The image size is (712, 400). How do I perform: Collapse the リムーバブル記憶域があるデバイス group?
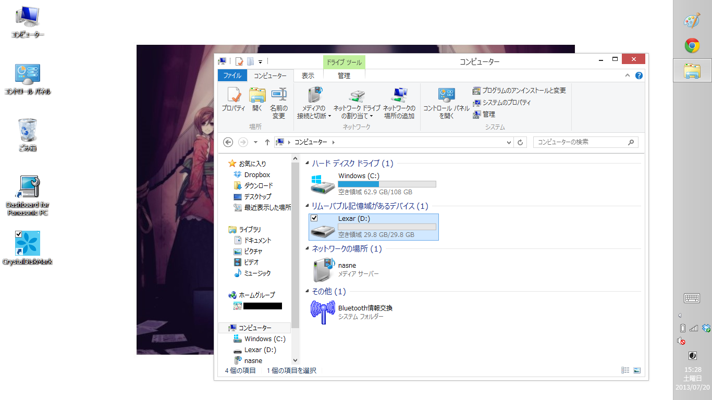click(307, 207)
